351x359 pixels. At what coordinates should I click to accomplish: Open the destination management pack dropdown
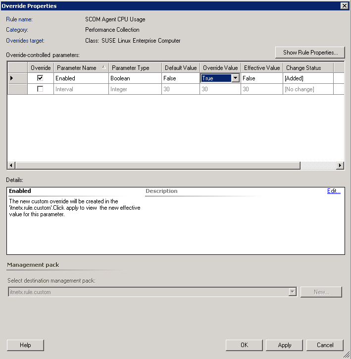(x=292, y=292)
